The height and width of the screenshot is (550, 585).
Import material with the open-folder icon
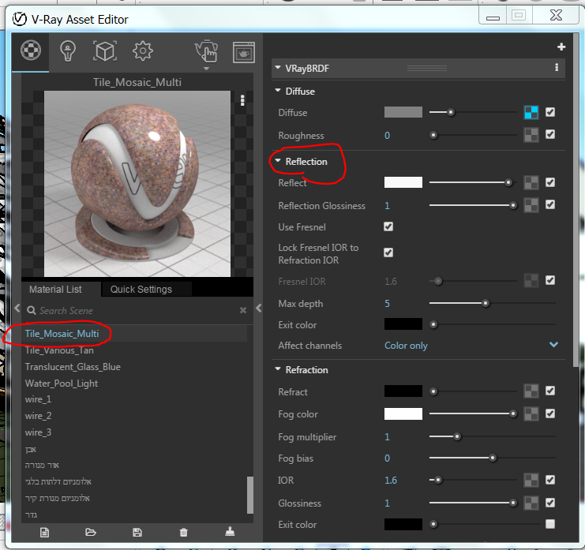click(91, 532)
